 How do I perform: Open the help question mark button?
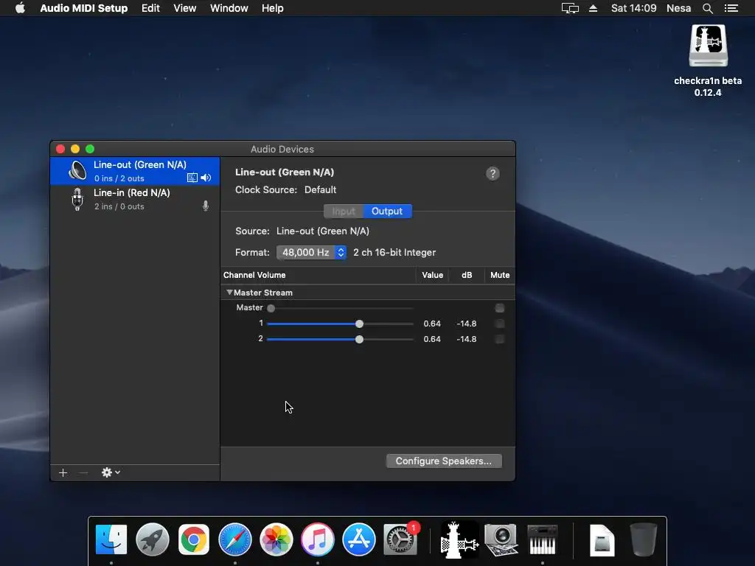[492, 173]
